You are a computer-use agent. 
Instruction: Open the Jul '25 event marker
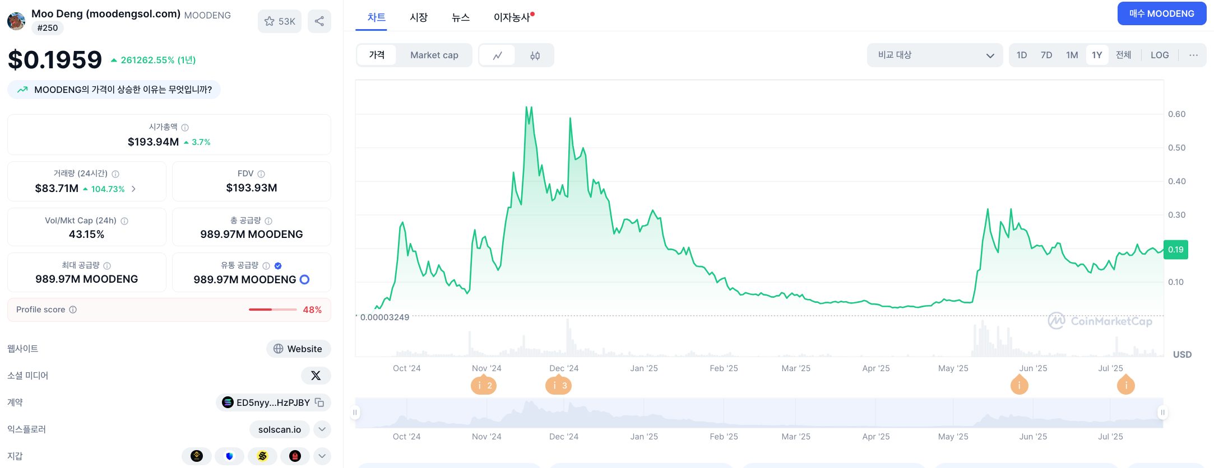click(1125, 385)
